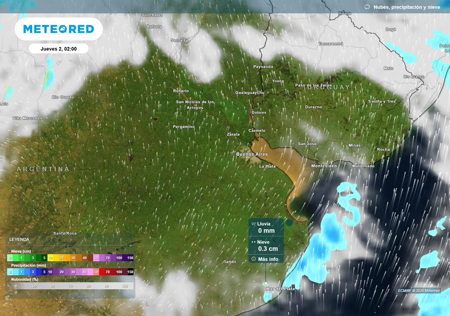Click the Nieve 0.3 cm value

(268, 248)
